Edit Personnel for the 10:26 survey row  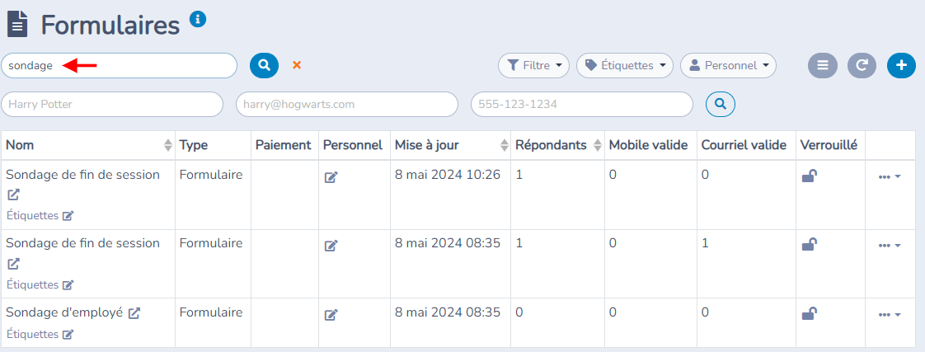(331, 177)
